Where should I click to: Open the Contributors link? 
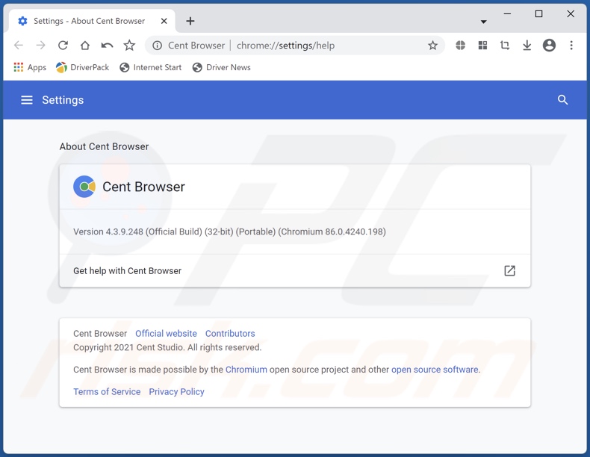230,334
